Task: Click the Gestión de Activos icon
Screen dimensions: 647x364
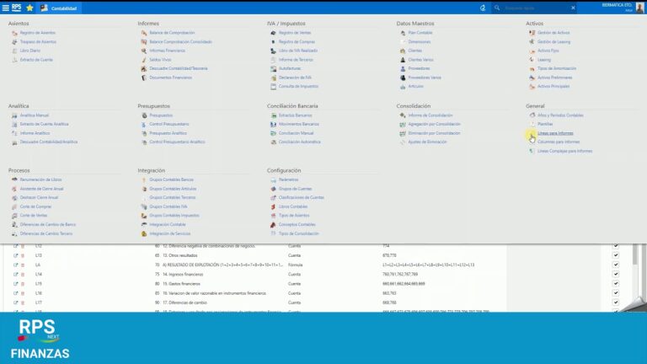Action: pyautogui.click(x=532, y=33)
